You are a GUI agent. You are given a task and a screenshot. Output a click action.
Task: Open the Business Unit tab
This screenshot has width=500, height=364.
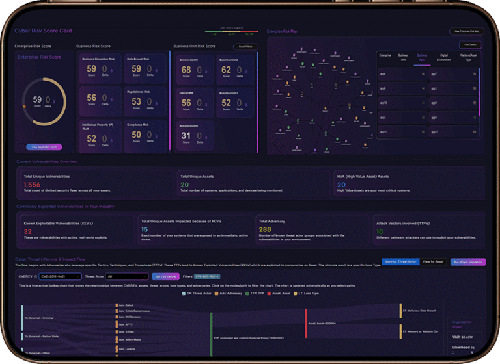pyautogui.click(x=404, y=57)
